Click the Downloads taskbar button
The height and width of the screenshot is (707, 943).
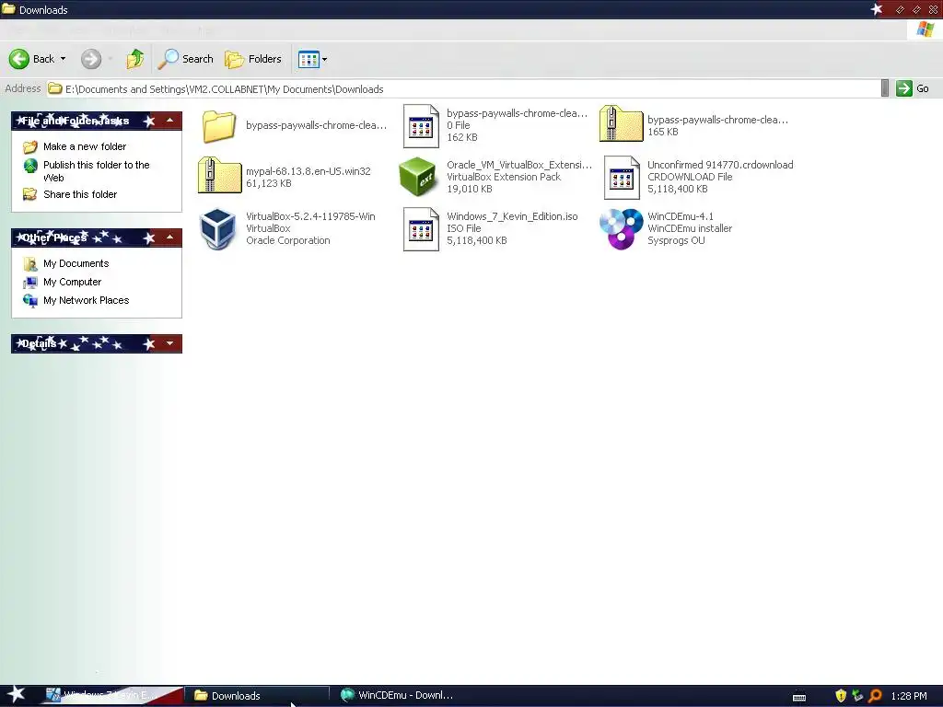[257, 696]
